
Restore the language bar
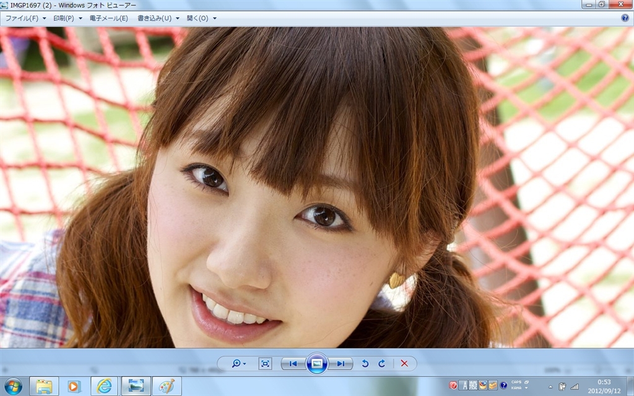527,382
